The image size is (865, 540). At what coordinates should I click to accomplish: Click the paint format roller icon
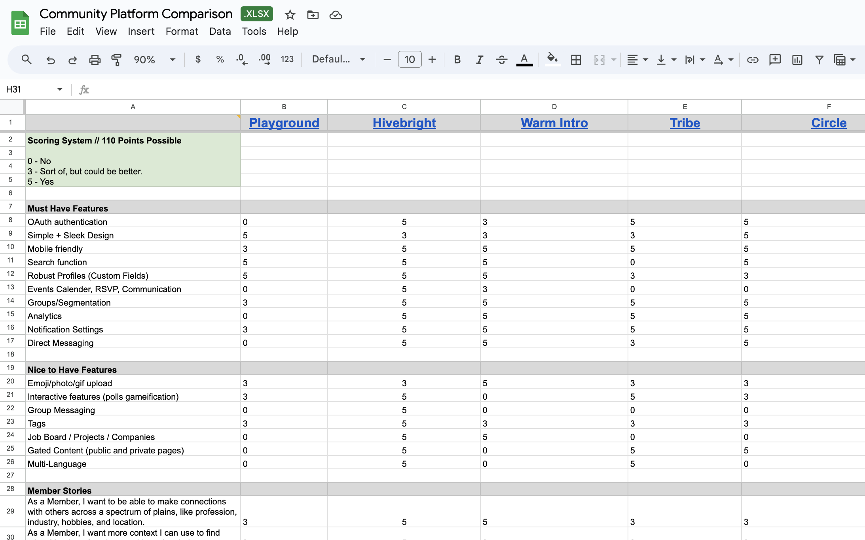(116, 60)
